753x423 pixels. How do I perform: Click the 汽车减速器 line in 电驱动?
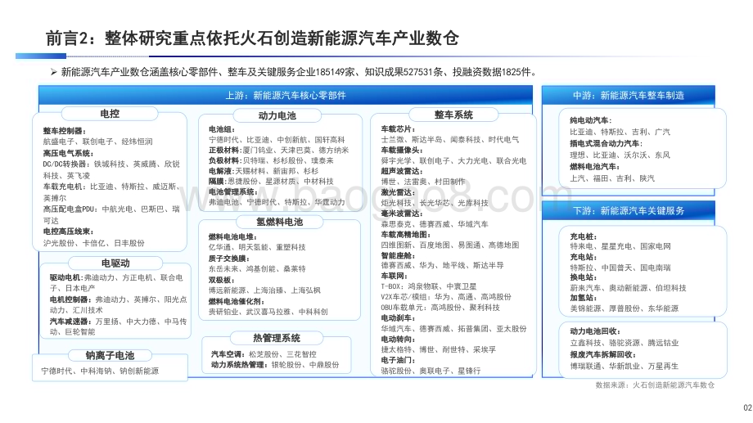(118, 326)
